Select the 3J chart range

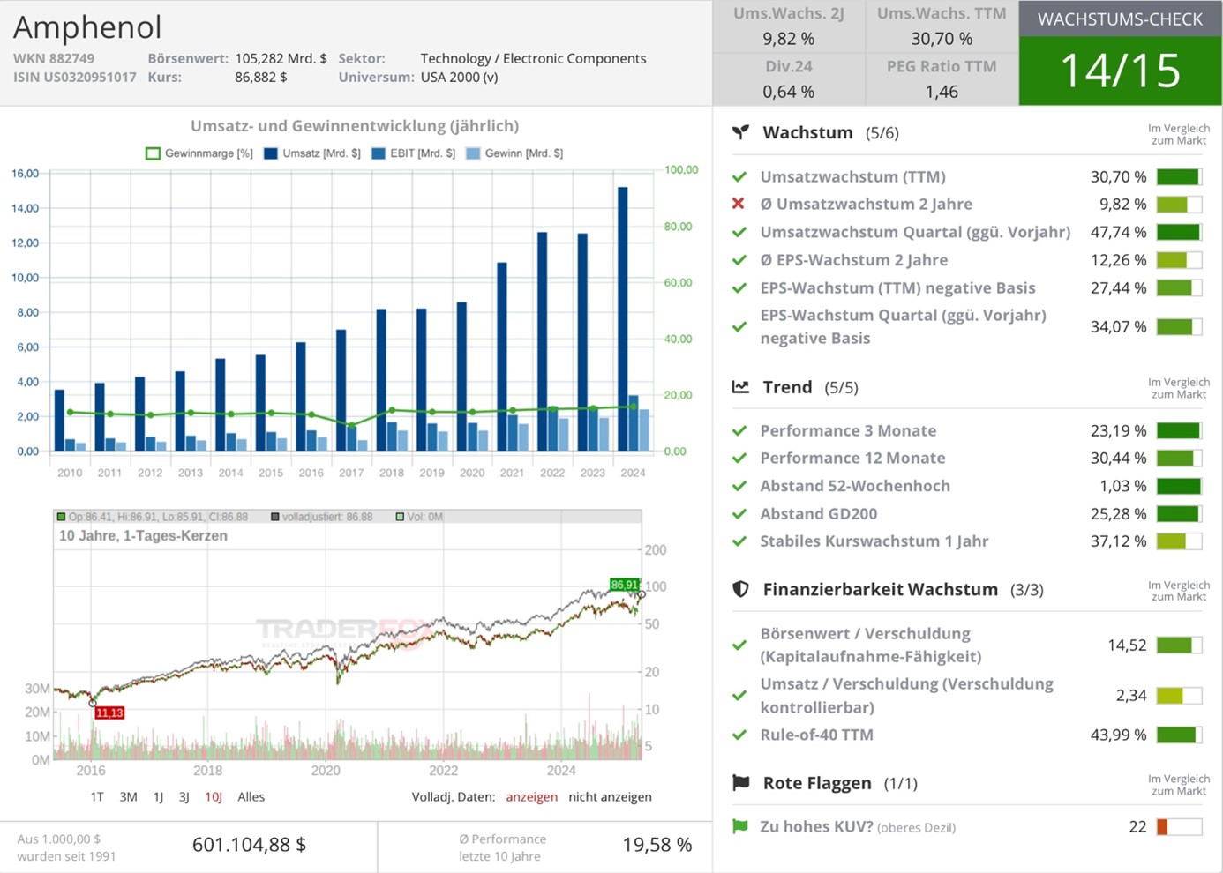click(x=184, y=796)
